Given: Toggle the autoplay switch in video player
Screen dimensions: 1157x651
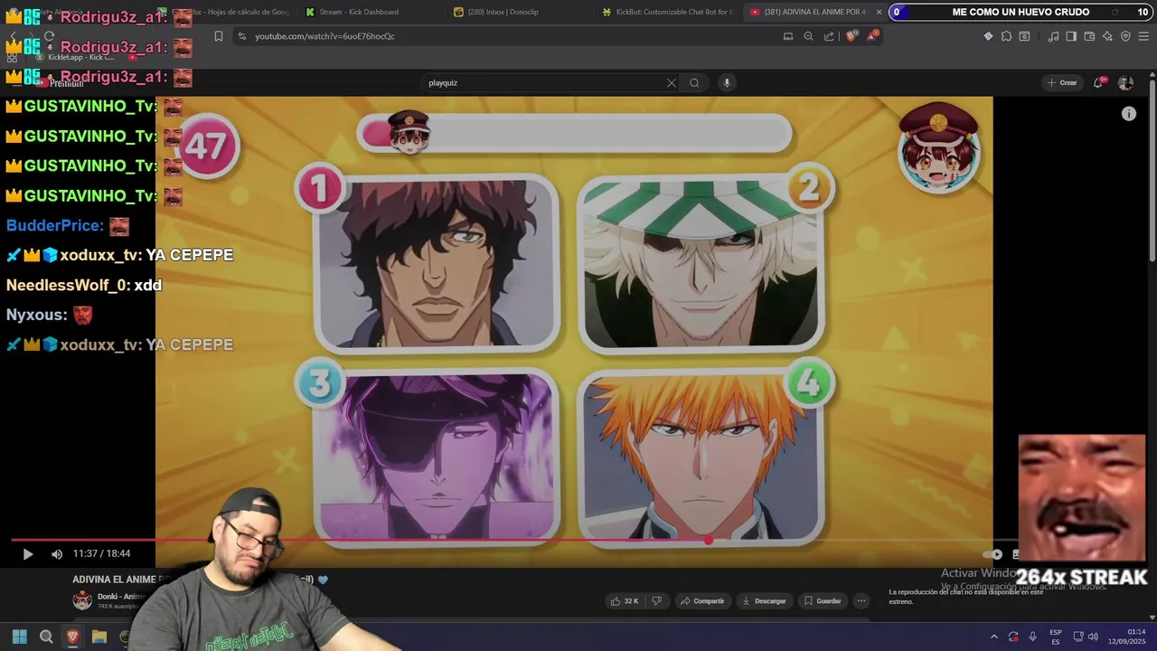Looking at the screenshot, I should 992,554.
